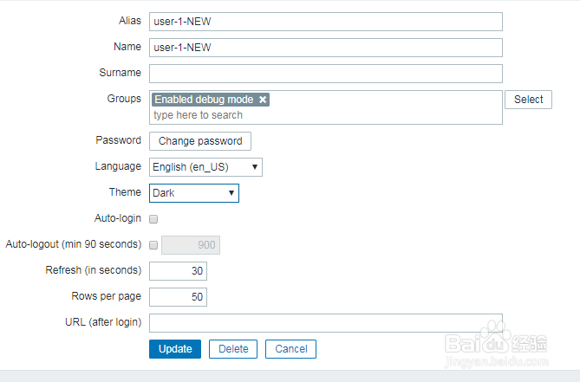Select the empty Surname field
This screenshot has width=580, height=382.
point(325,73)
